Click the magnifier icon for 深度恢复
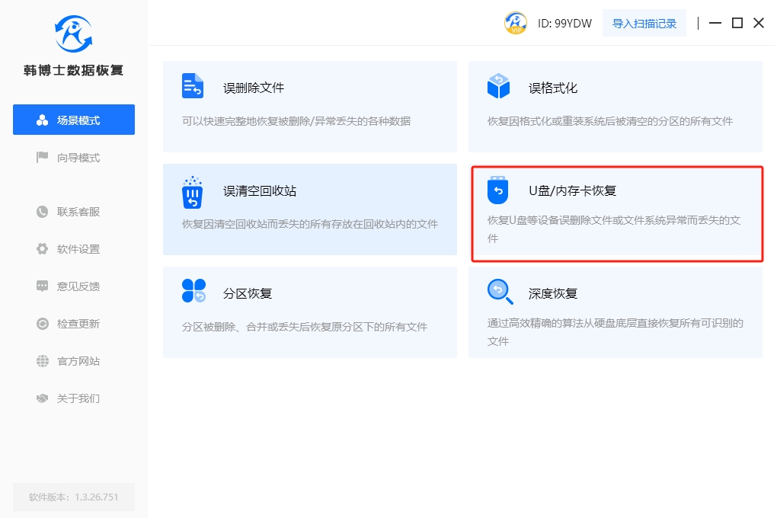 point(498,291)
